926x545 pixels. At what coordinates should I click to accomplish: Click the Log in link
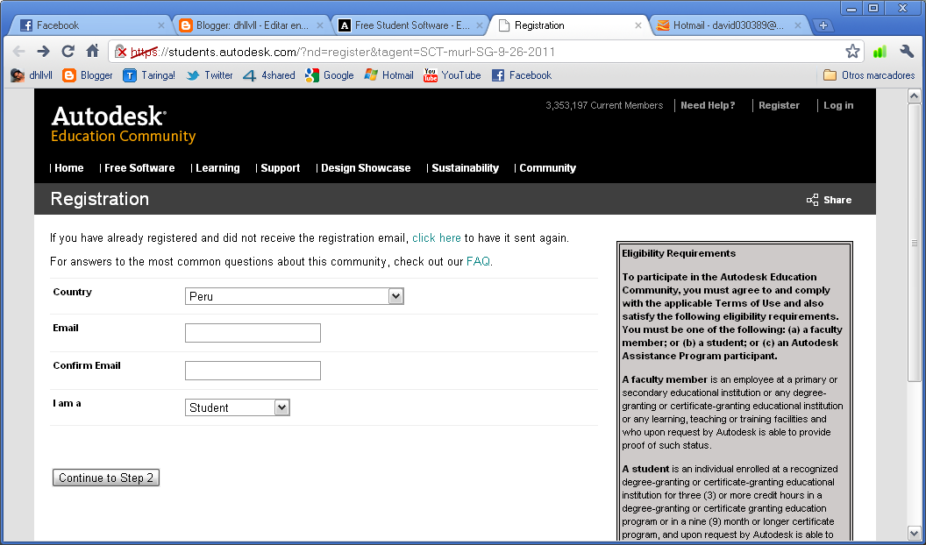coord(838,105)
